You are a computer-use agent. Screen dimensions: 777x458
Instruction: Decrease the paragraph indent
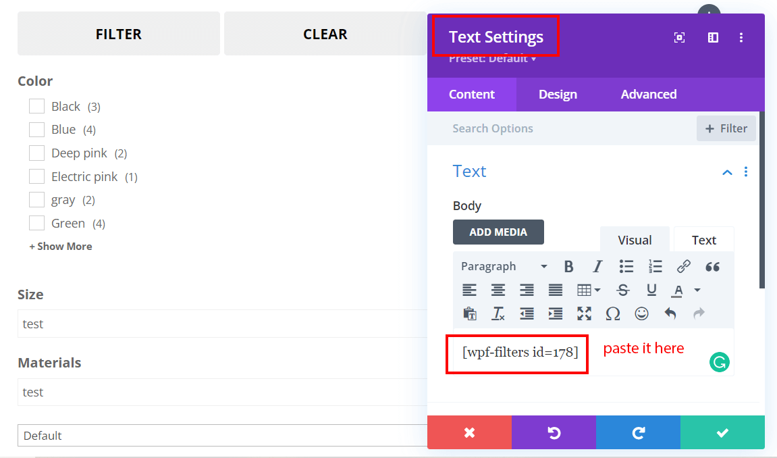527,313
